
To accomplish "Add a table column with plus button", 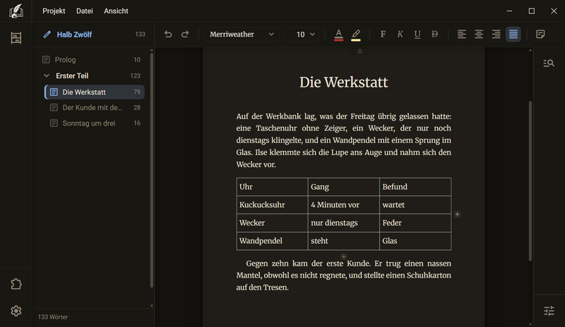I will [x=457, y=214].
